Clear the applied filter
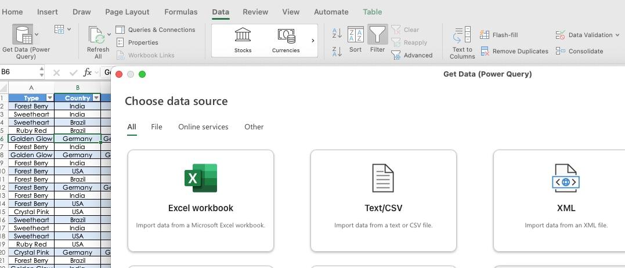Image resolution: width=625 pixels, height=268 pixels. pyautogui.click(x=405, y=30)
